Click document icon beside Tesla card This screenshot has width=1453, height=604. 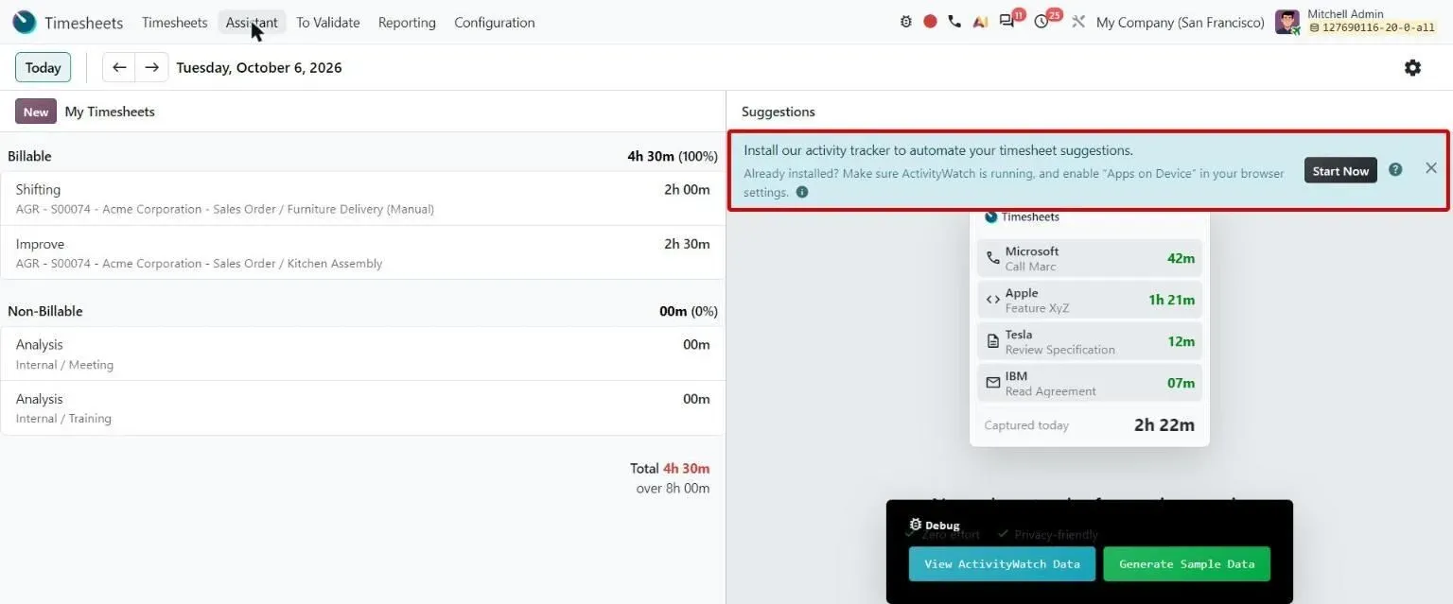point(992,341)
